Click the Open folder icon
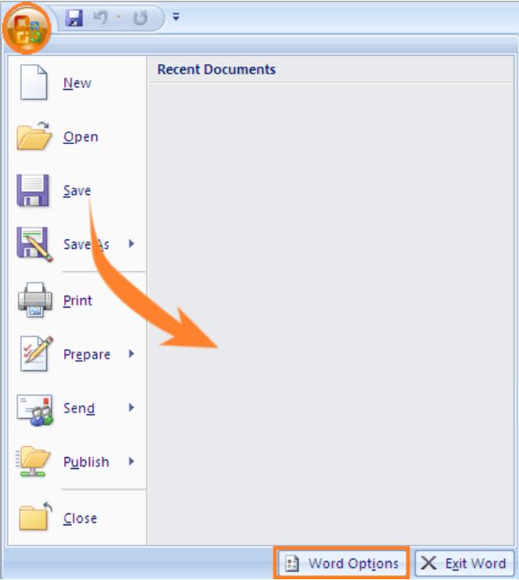519x580 pixels. [x=34, y=136]
